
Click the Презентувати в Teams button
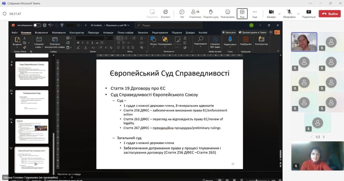click(253, 33)
